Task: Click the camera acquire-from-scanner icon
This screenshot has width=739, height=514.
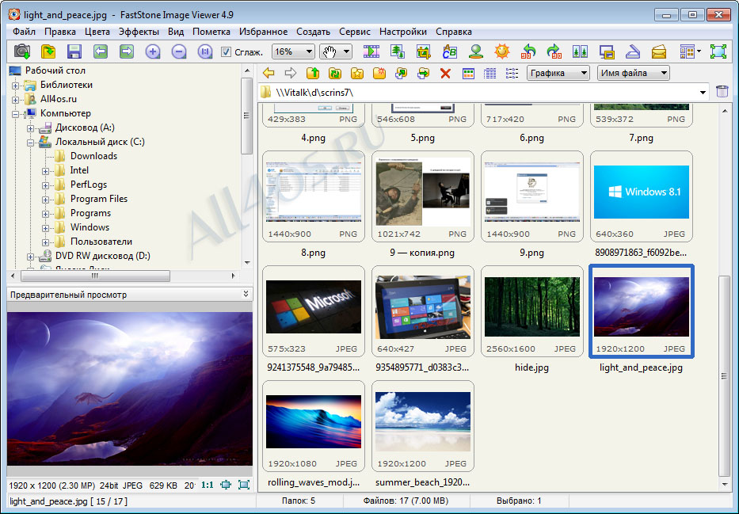Action: [x=21, y=51]
